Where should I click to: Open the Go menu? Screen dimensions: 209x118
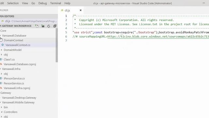click(33, 3)
